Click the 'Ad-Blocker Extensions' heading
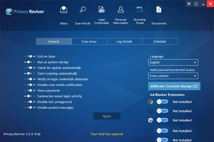Screen dimensions: 214x142 167,95
